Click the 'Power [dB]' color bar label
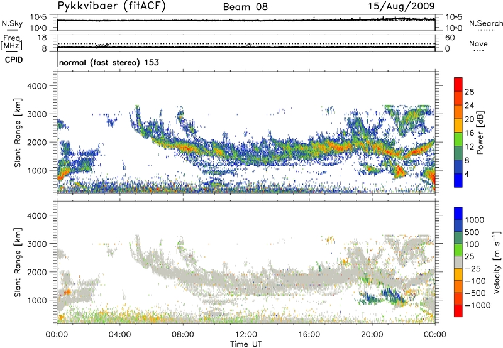This screenshot has height=348, width=503. coord(480,133)
